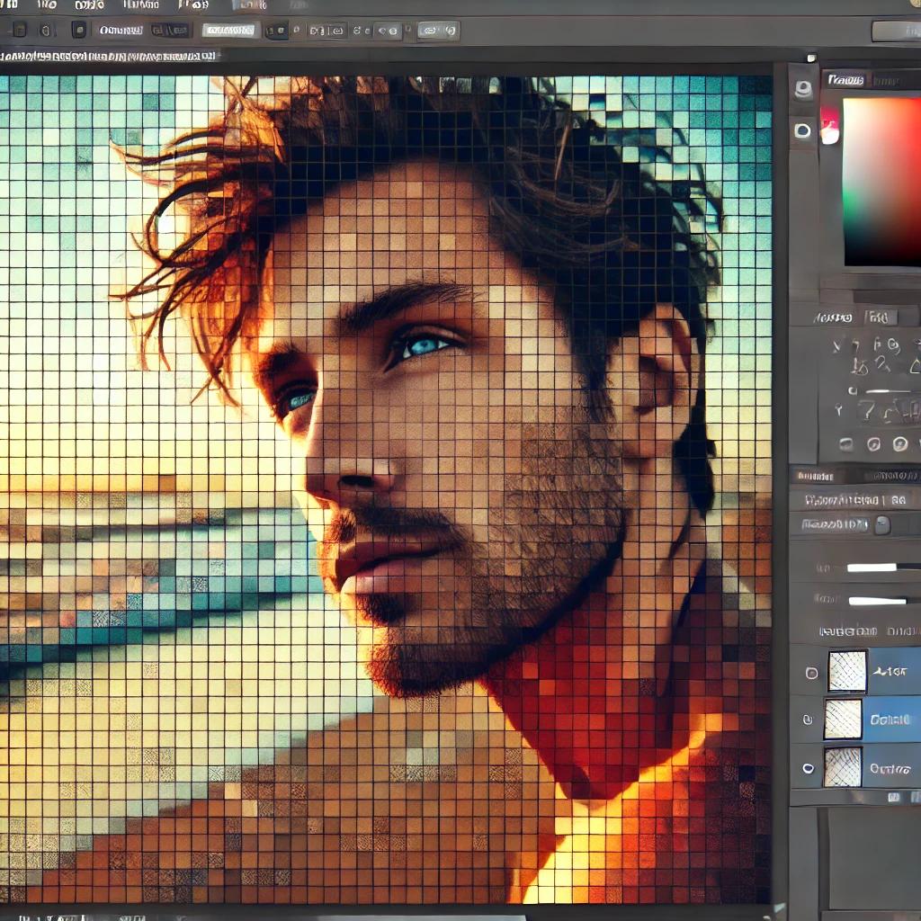The width and height of the screenshot is (921, 921).
Task: Switch to the first color panel tab
Action: pos(844,80)
